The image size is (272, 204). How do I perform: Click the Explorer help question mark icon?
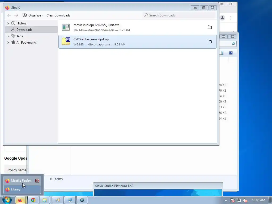231,53
